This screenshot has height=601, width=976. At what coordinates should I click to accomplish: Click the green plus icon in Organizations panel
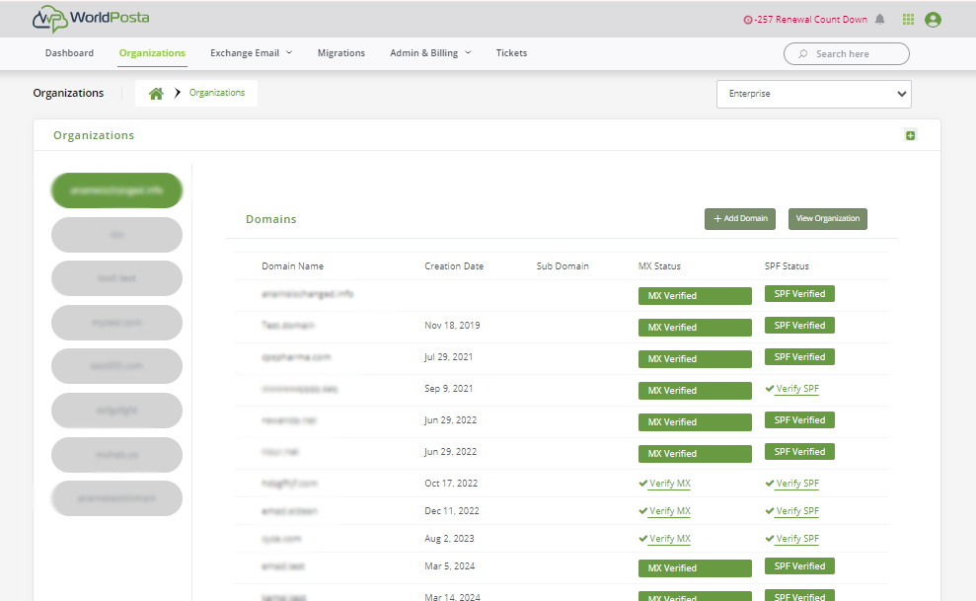[911, 135]
